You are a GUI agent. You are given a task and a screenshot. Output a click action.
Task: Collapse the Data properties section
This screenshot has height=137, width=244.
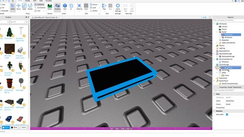tap(214, 94)
